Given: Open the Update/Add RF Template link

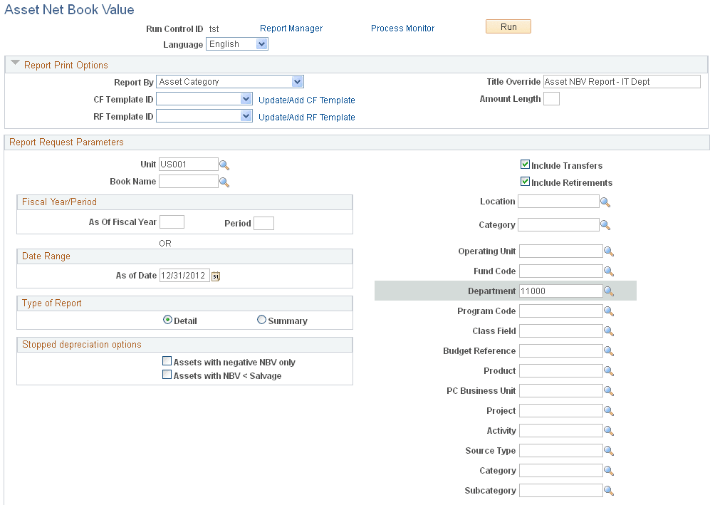Looking at the screenshot, I should 306,117.
